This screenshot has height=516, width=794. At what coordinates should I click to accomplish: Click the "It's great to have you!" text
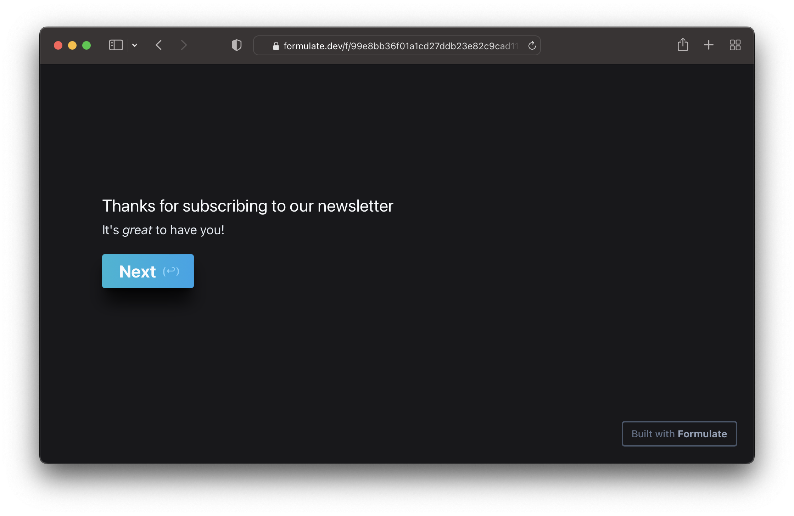point(163,230)
